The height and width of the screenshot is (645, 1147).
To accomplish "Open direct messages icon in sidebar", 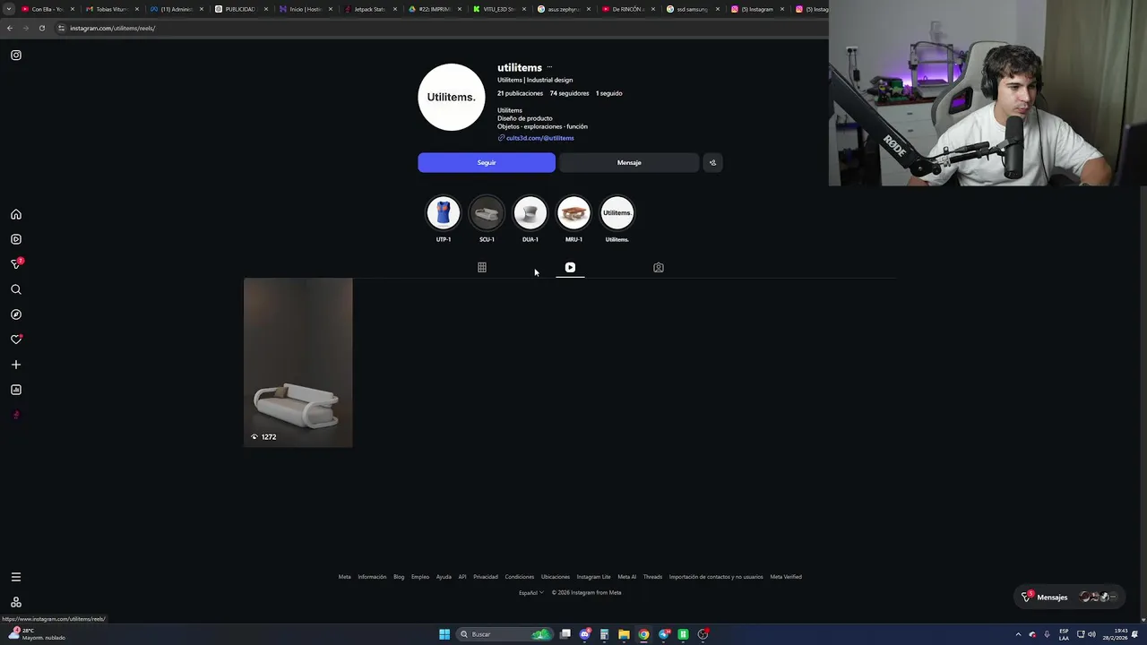I will pos(16,264).
